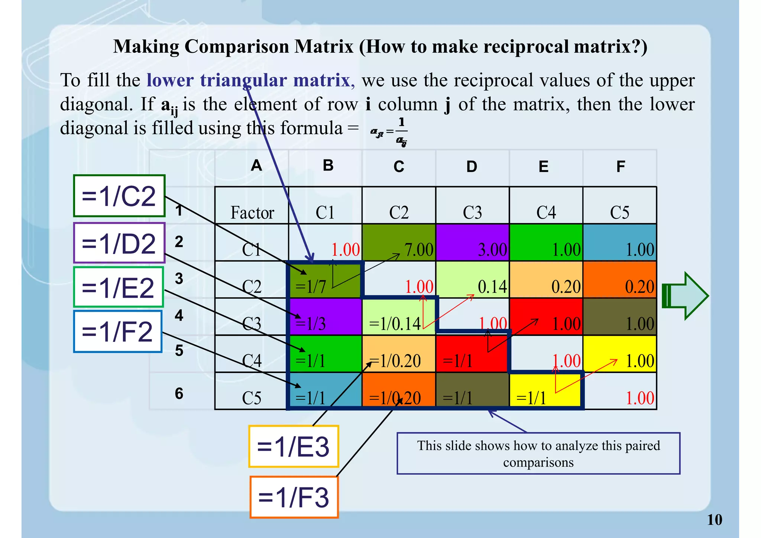Image resolution: width=761 pixels, height=538 pixels.
Task: Select column header E
Action: coord(544,167)
